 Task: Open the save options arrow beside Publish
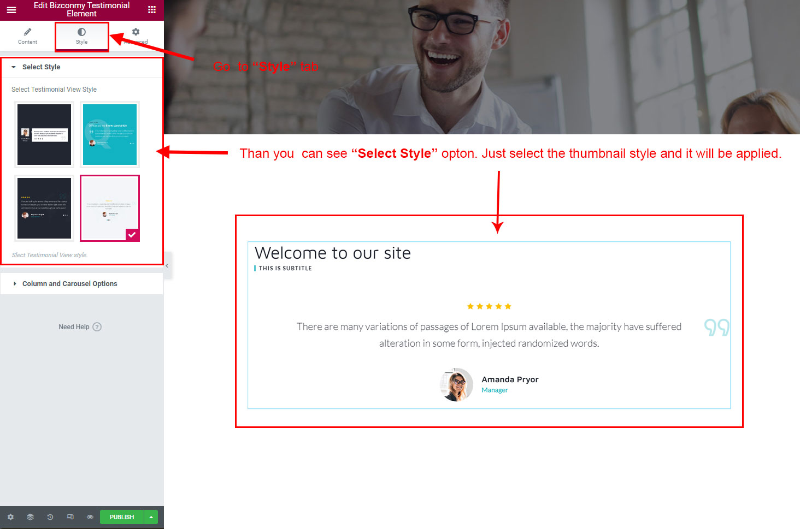pos(151,517)
